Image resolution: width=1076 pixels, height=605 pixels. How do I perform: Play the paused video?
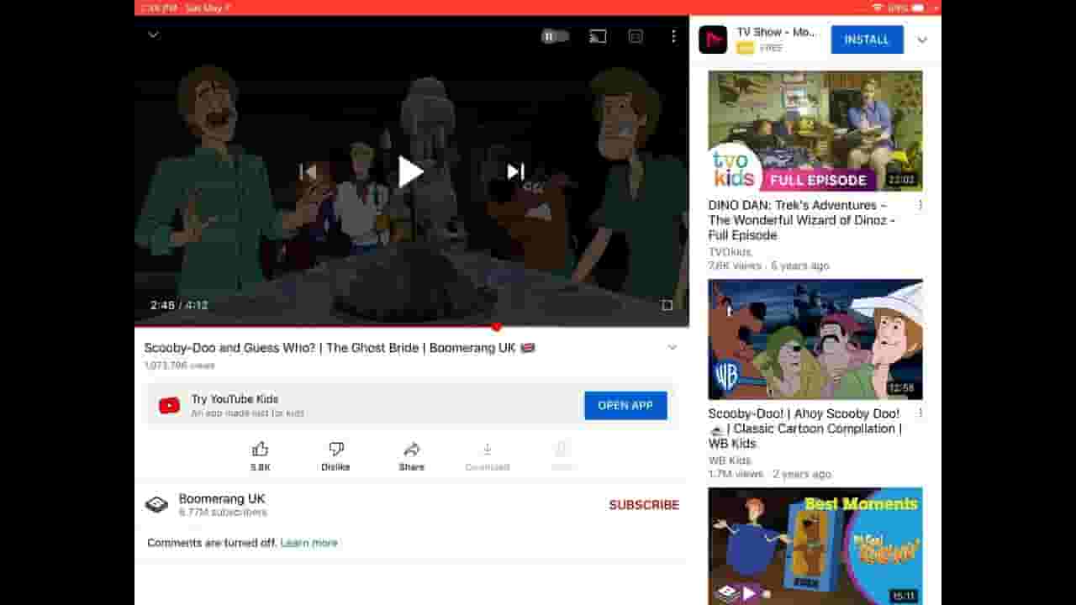[x=410, y=171]
